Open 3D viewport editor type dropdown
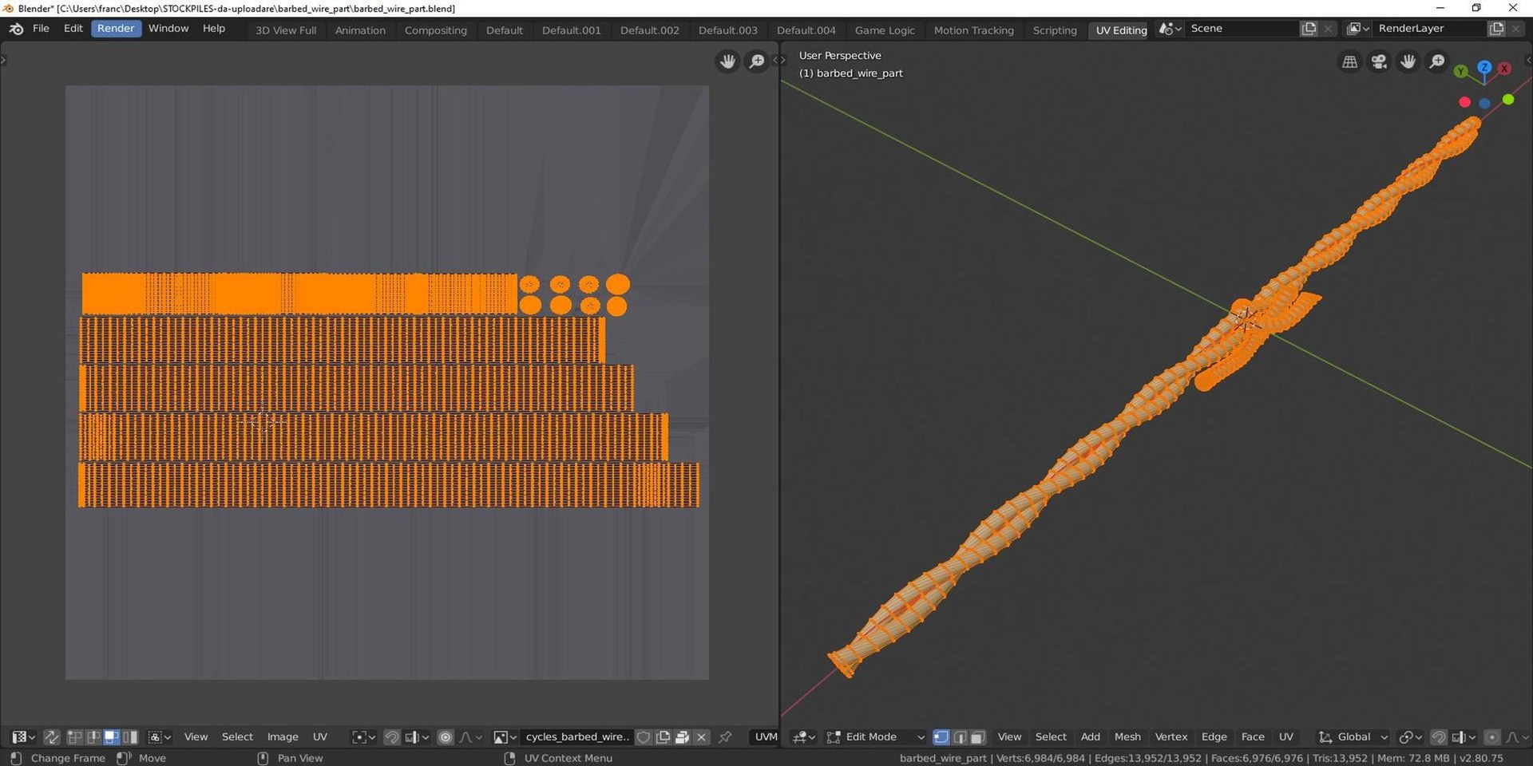The width and height of the screenshot is (1533, 766). click(804, 737)
